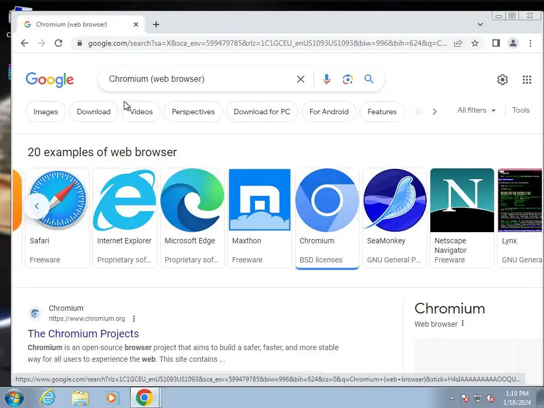Select the Download filter chip
Image resolution: width=544 pixels, height=408 pixels.
coord(93,112)
